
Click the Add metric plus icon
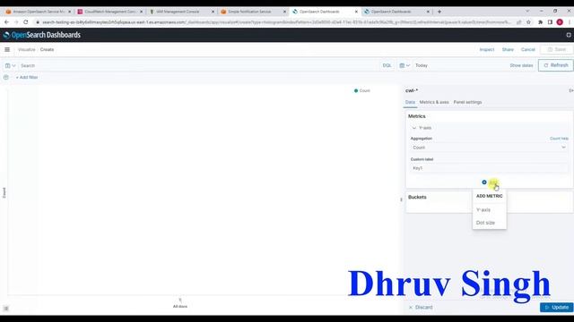[484, 182]
